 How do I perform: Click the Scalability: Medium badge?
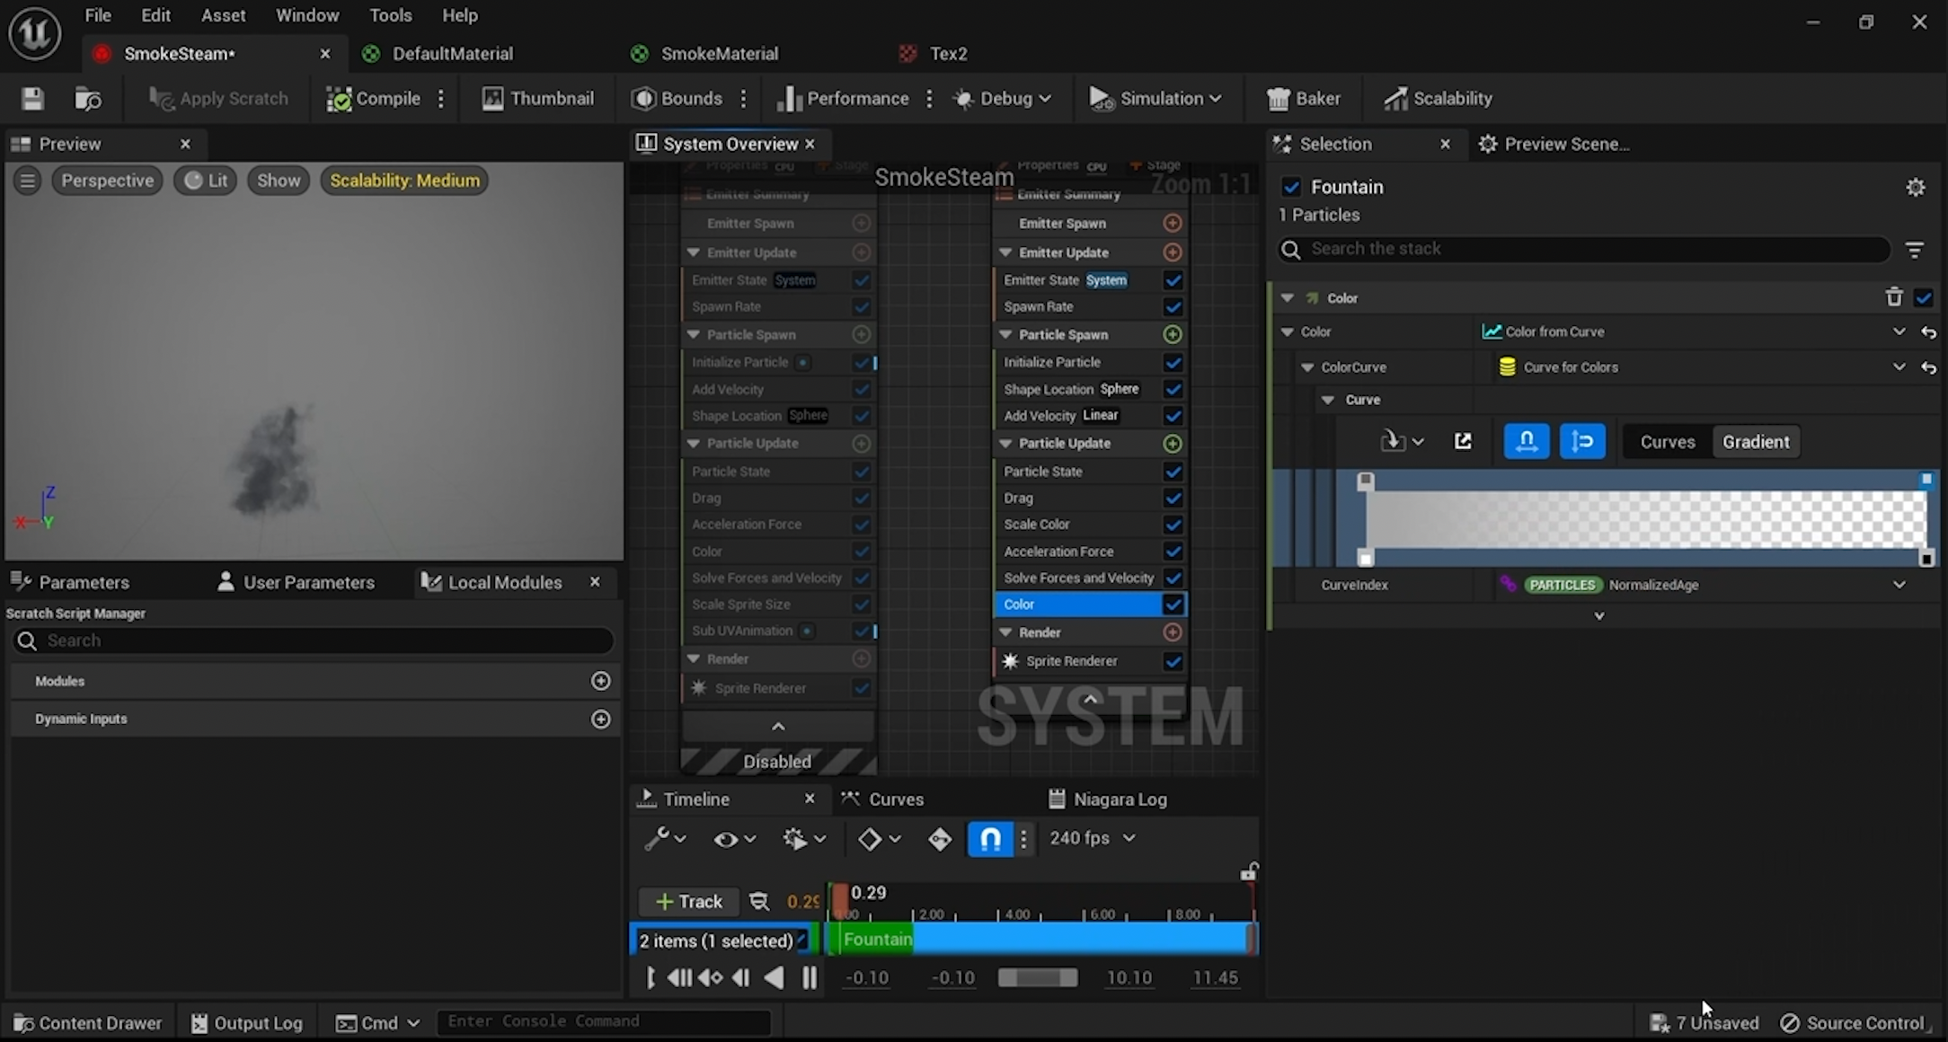coord(404,181)
